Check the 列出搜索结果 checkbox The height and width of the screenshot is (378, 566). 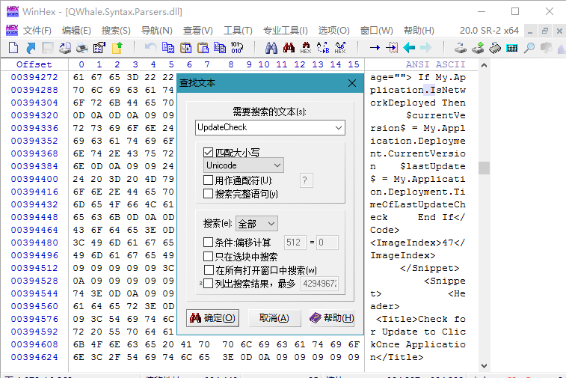pyautogui.click(x=208, y=284)
